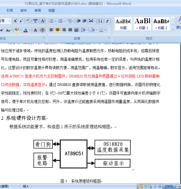This screenshot has height=189, width=181.
Task: Open the Phonetic Guide (wén) tool
Action: (35, 21)
